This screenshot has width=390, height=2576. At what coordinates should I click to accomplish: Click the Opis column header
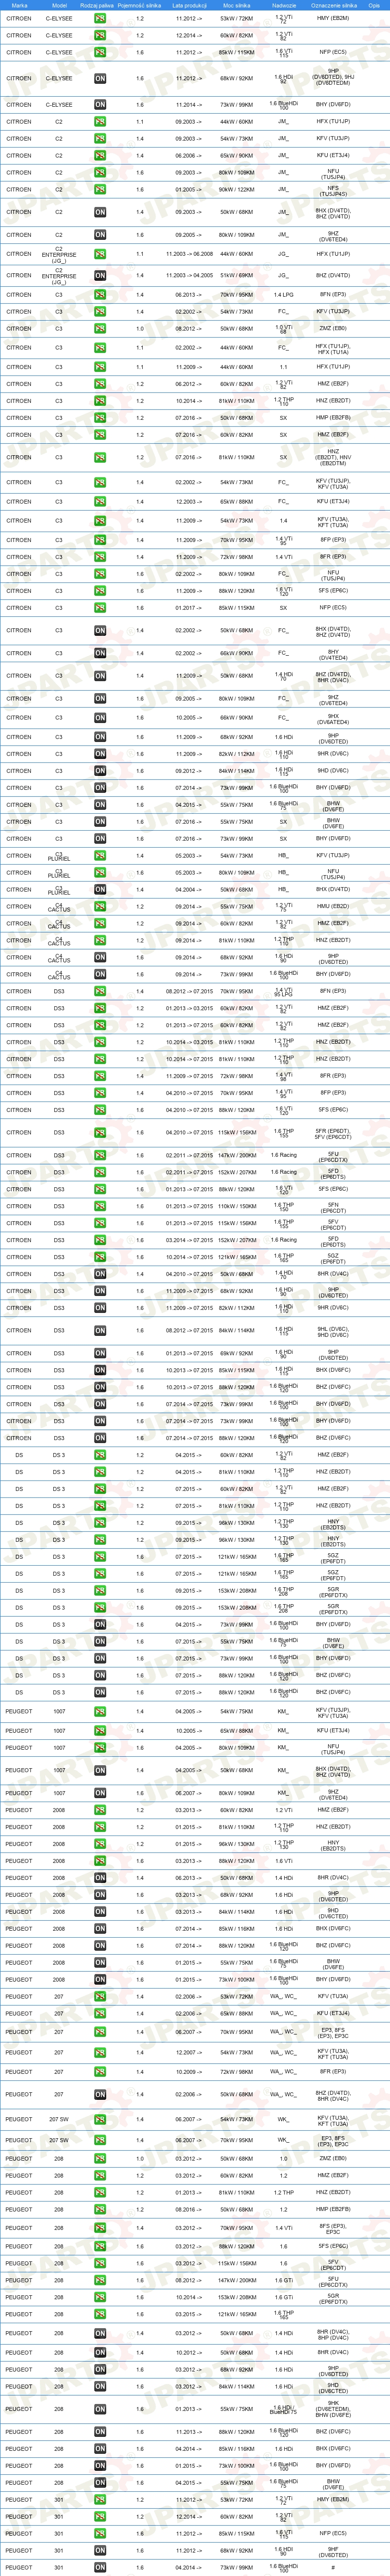(374, 5)
